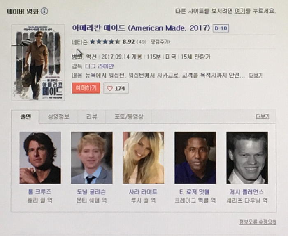The height and width of the screenshot is (236, 288).
Task: Click the 115분 runtime text
Action: click(x=154, y=57)
